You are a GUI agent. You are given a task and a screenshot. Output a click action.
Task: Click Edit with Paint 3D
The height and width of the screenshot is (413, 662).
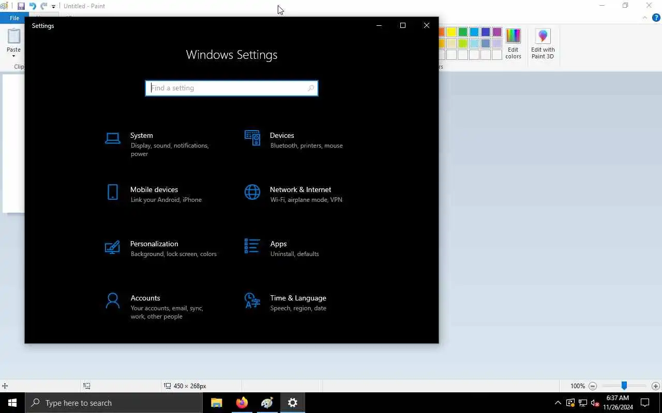pos(543,44)
